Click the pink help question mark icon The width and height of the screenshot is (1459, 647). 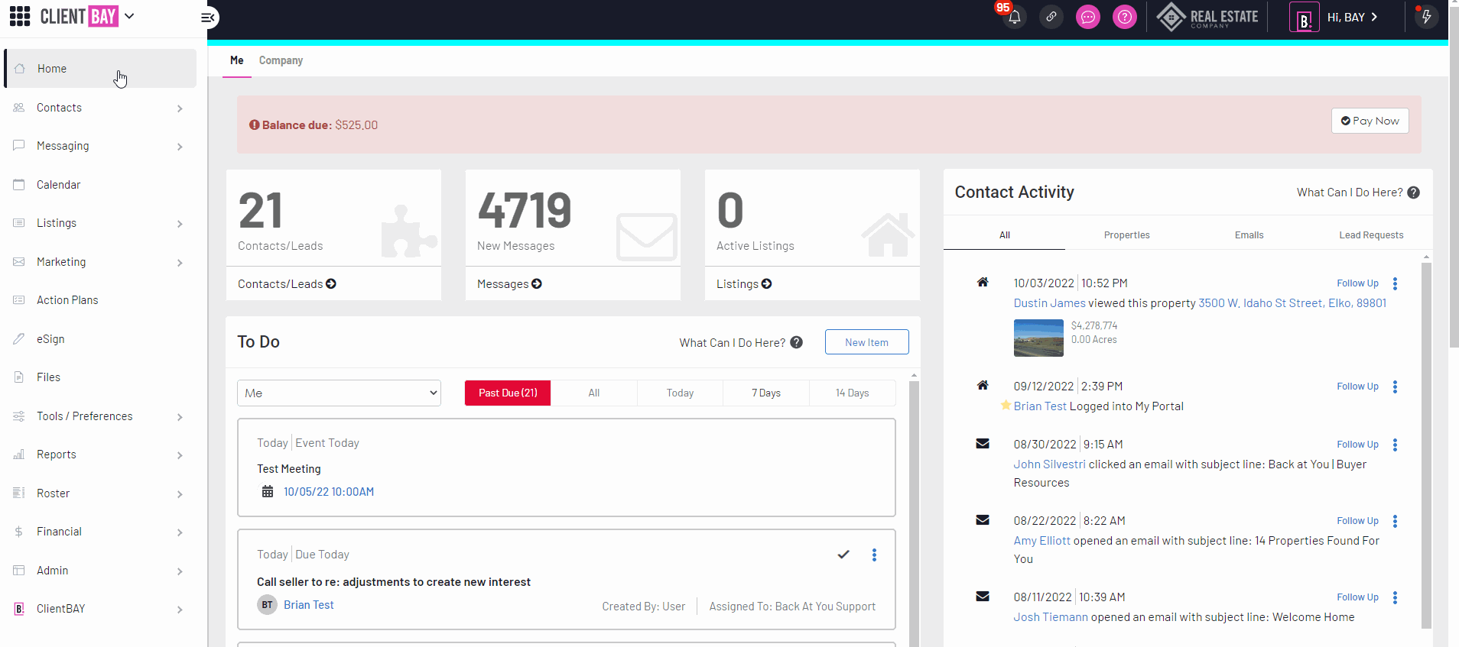click(1124, 17)
